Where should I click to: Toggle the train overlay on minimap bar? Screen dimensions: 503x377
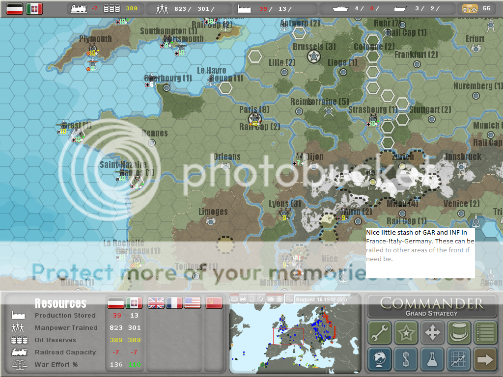[x=243, y=299]
